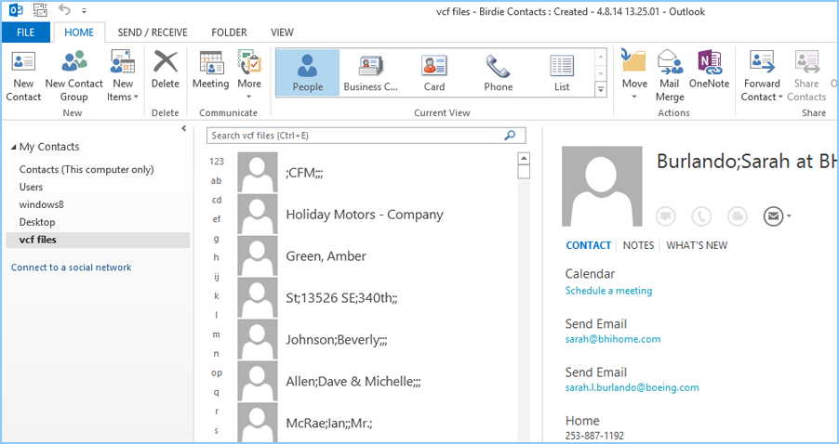Screen dimensions: 839x444
Task: Click the phone call icon
Action: [x=701, y=216]
